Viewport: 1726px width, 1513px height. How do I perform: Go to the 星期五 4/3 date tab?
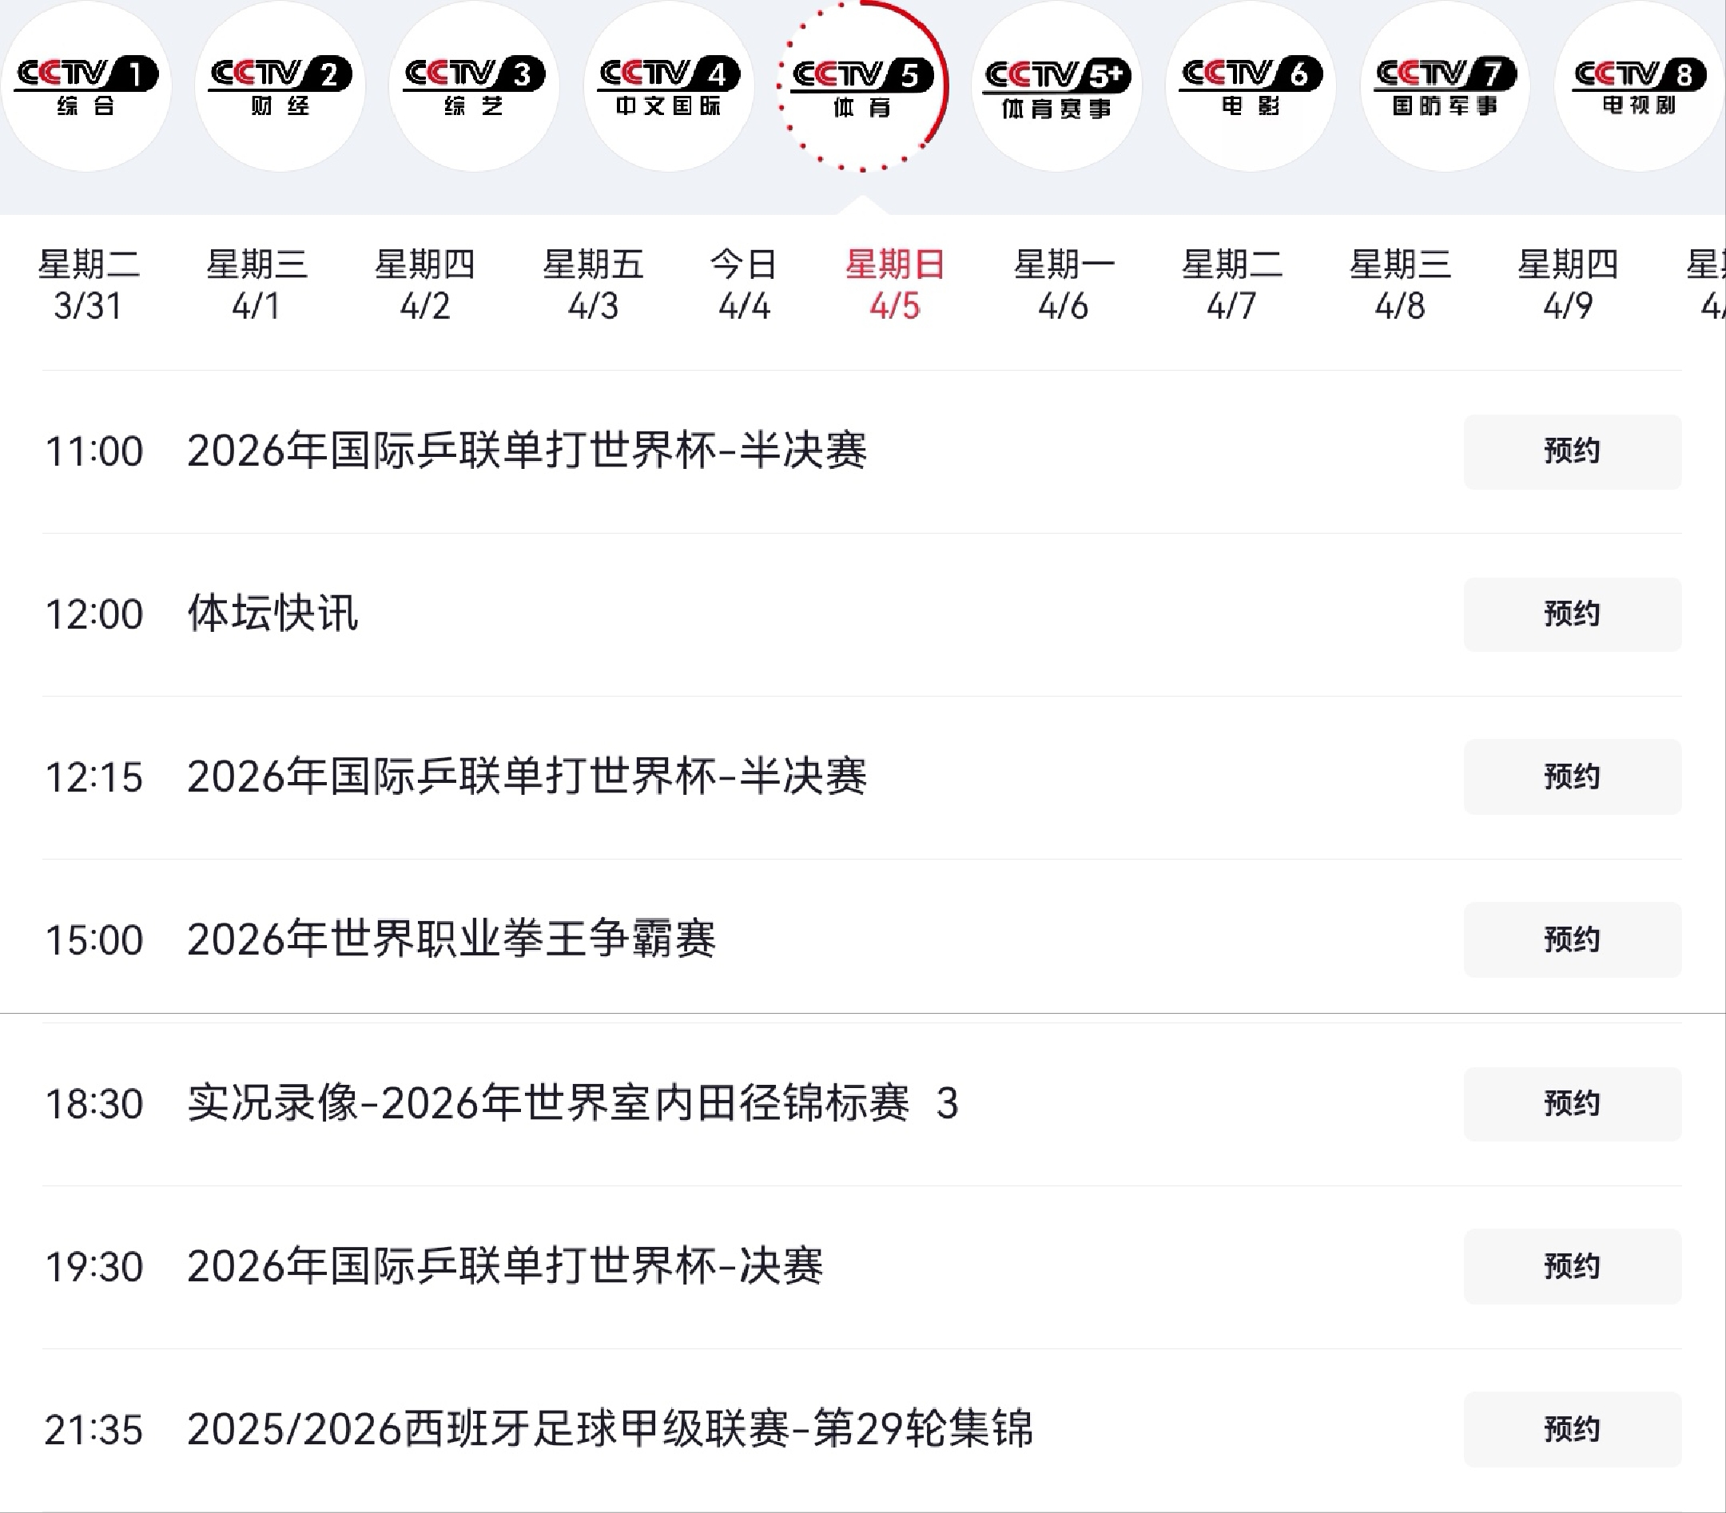coord(593,284)
